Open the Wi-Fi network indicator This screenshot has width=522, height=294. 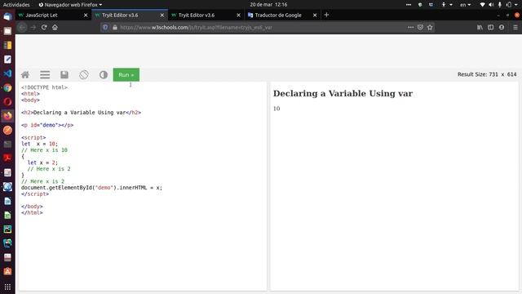[482, 5]
